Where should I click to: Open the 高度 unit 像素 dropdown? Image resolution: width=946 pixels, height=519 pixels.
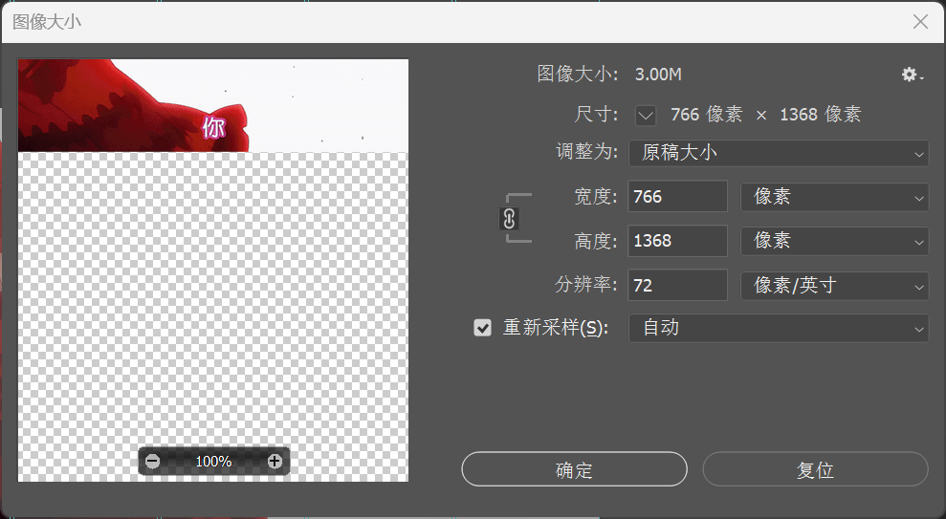coord(834,241)
